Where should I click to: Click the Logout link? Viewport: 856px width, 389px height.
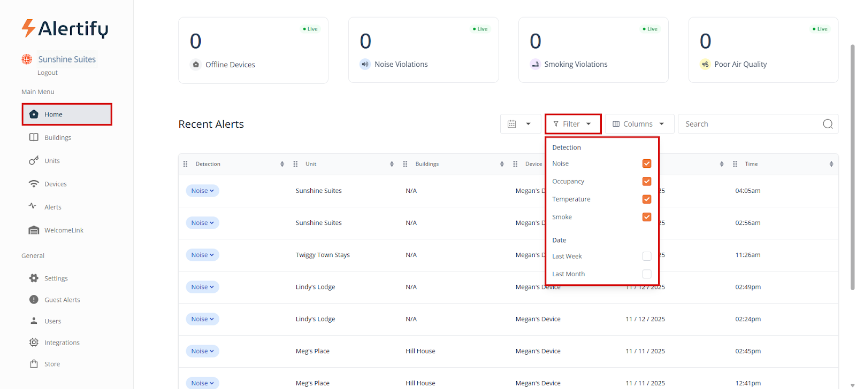coord(47,73)
